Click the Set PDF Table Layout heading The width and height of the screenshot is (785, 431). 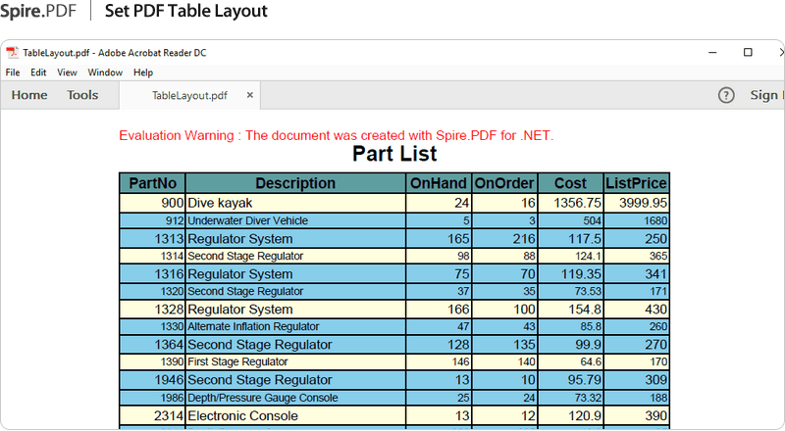coord(186,11)
